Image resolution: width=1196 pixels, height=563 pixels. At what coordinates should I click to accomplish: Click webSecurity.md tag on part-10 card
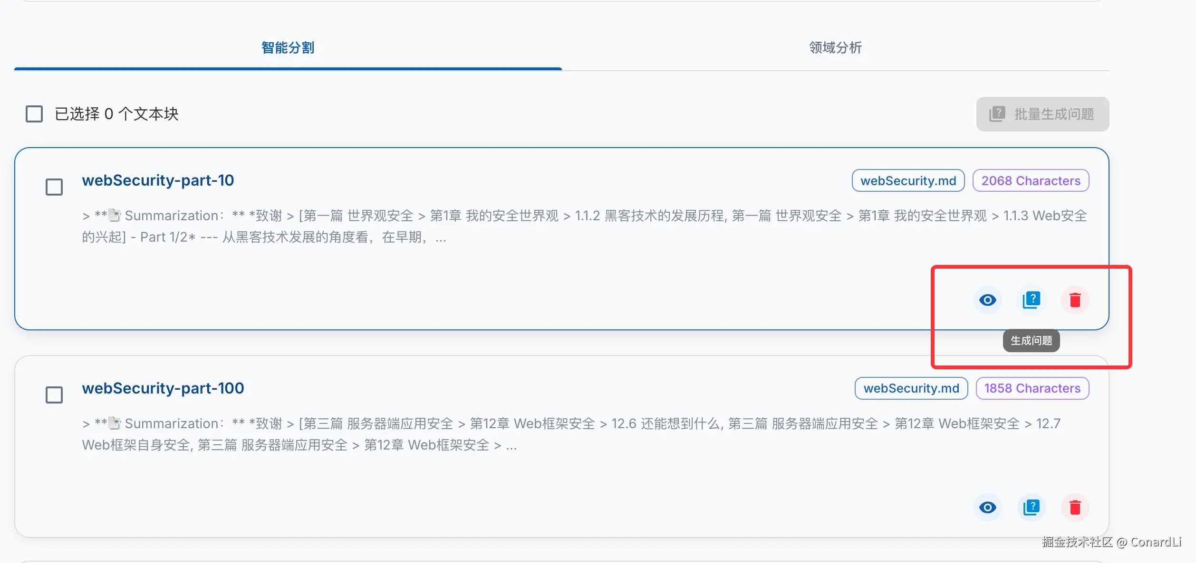(x=908, y=181)
